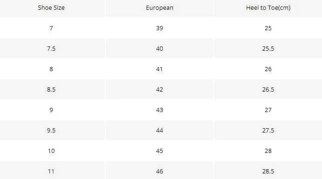Click the 27 heel to toe value
322x179 pixels.
tap(268, 110)
